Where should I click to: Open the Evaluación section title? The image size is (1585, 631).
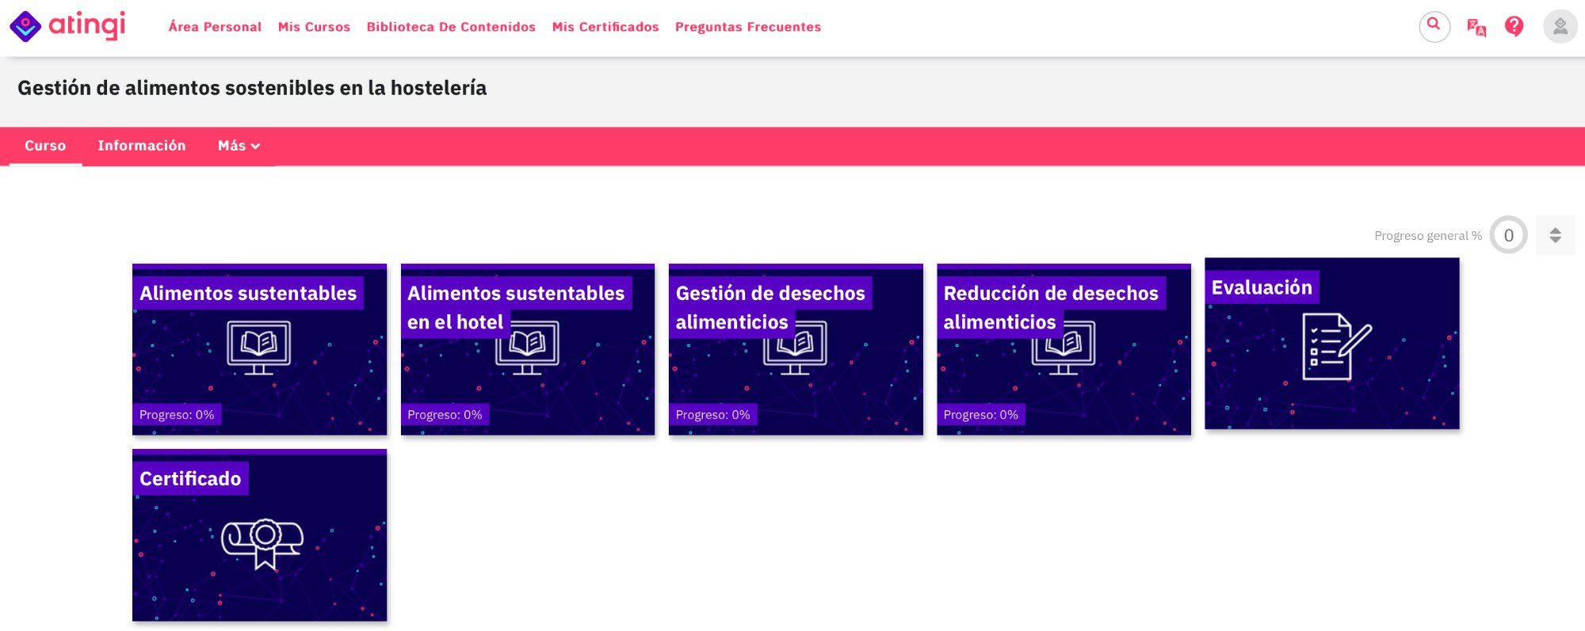(x=1262, y=287)
